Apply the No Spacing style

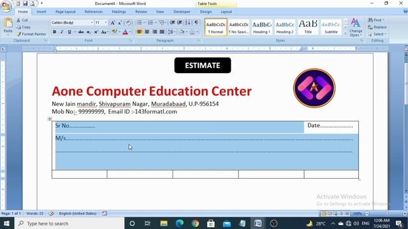tap(238, 27)
